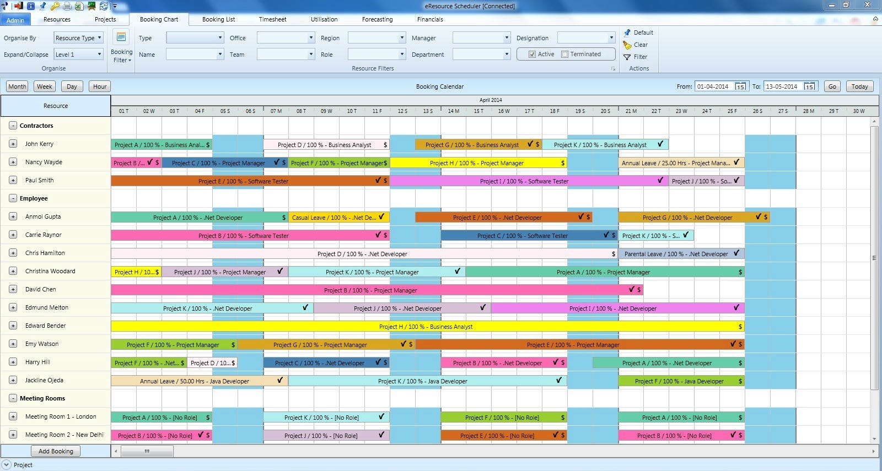
Task: Click the Add Booking button
Action: click(x=56, y=451)
